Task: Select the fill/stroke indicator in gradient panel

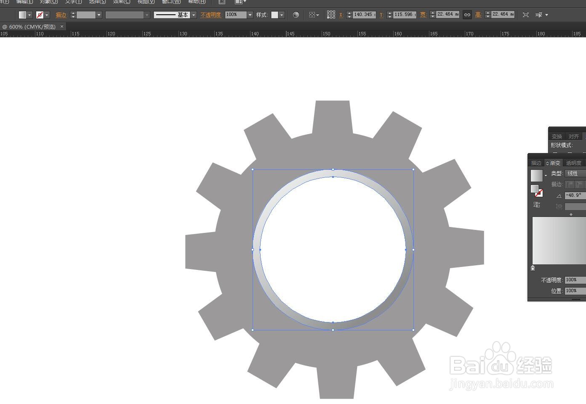Action: [x=537, y=191]
